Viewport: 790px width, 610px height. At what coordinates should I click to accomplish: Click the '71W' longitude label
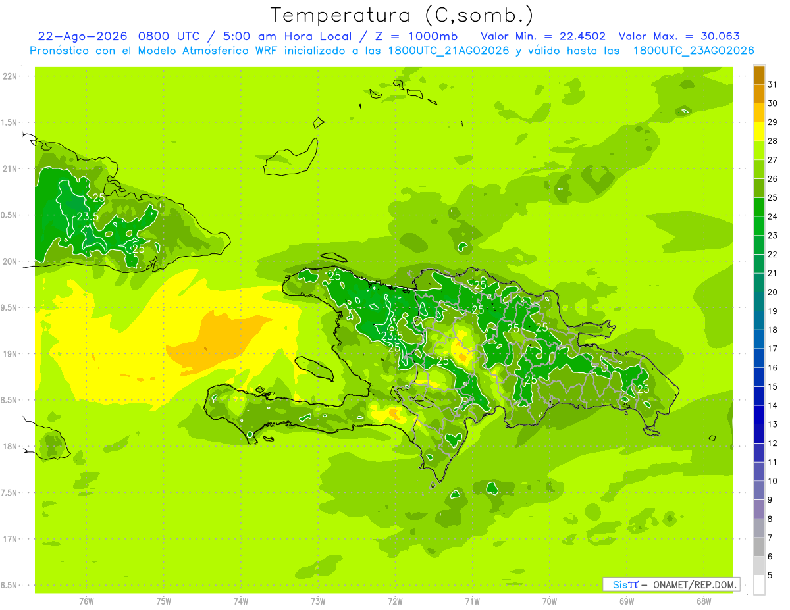click(x=472, y=601)
